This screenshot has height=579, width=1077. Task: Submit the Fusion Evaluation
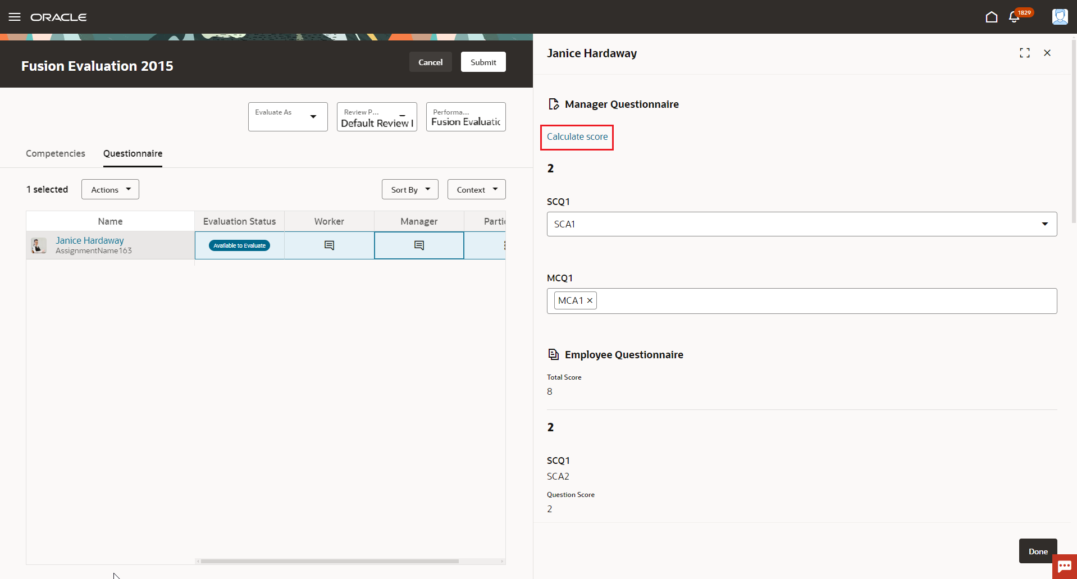click(483, 62)
